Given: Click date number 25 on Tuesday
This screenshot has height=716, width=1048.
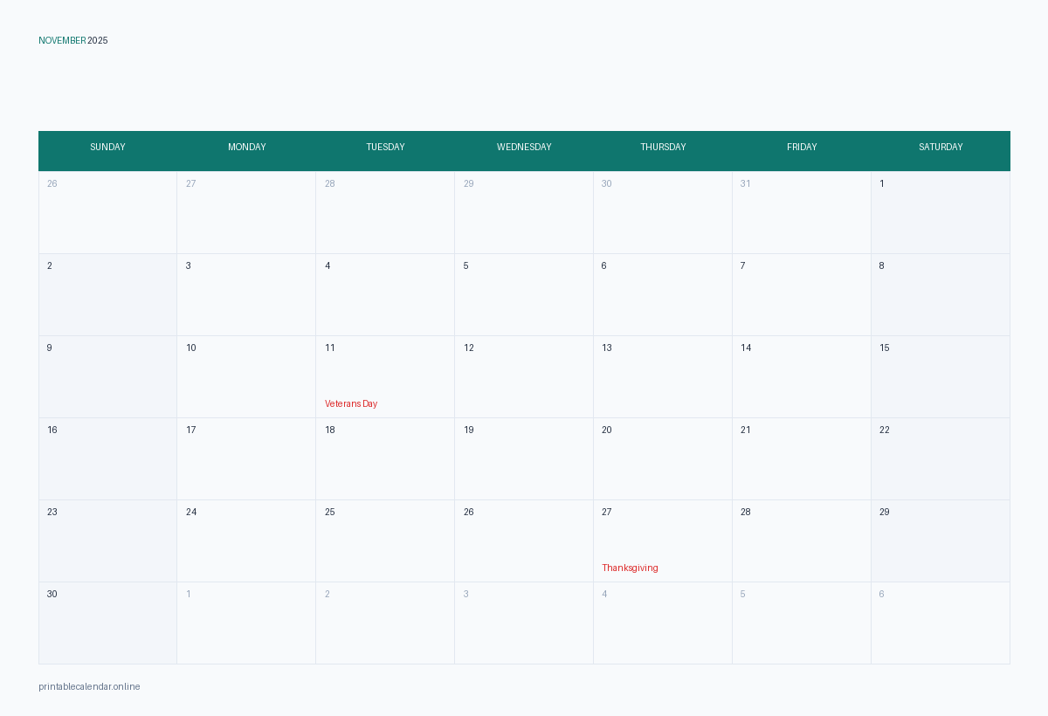Looking at the screenshot, I should tap(330, 513).
